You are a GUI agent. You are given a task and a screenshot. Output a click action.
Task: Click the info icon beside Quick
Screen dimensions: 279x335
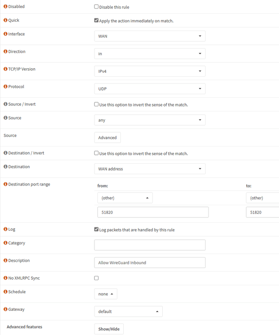click(x=5, y=20)
